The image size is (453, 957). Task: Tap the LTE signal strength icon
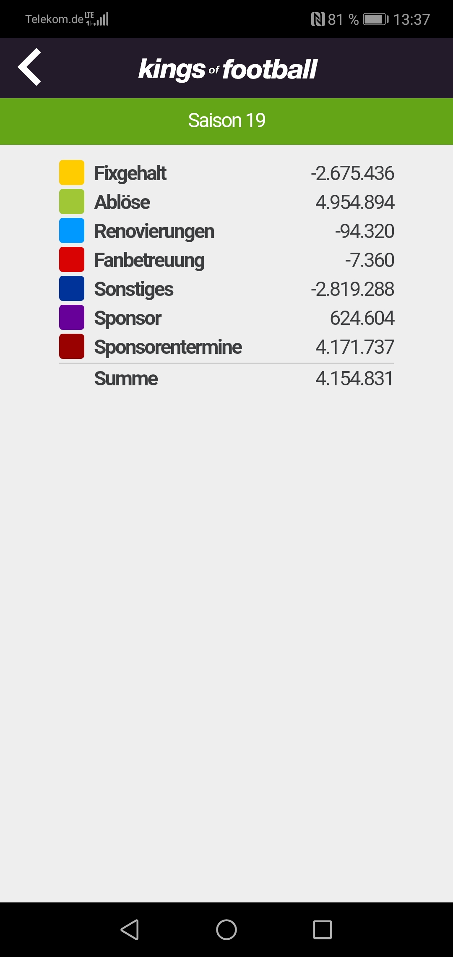point(97,19)
